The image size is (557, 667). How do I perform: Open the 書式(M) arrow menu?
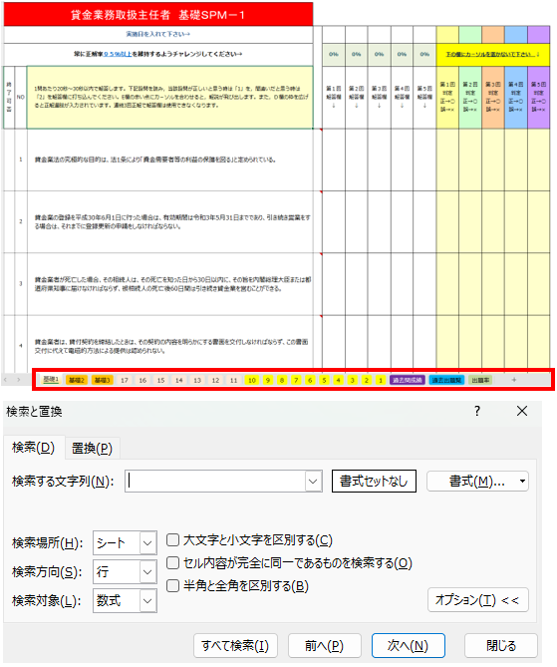(522, 482)
